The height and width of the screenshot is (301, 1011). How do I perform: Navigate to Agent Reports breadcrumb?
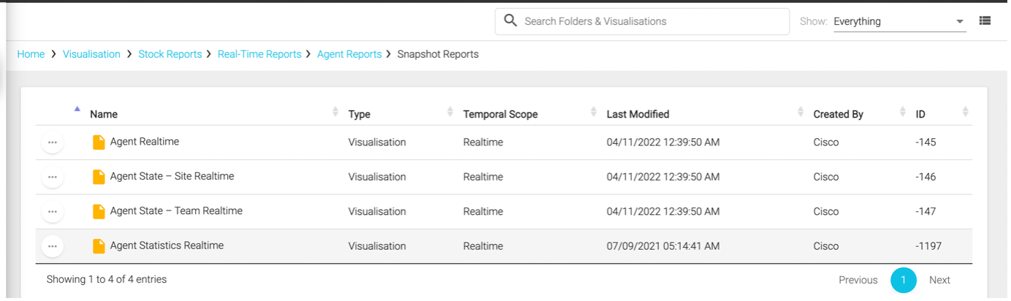click(x=349, y=54)
